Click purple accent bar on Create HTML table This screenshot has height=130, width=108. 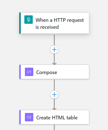[x=20, y=117]
